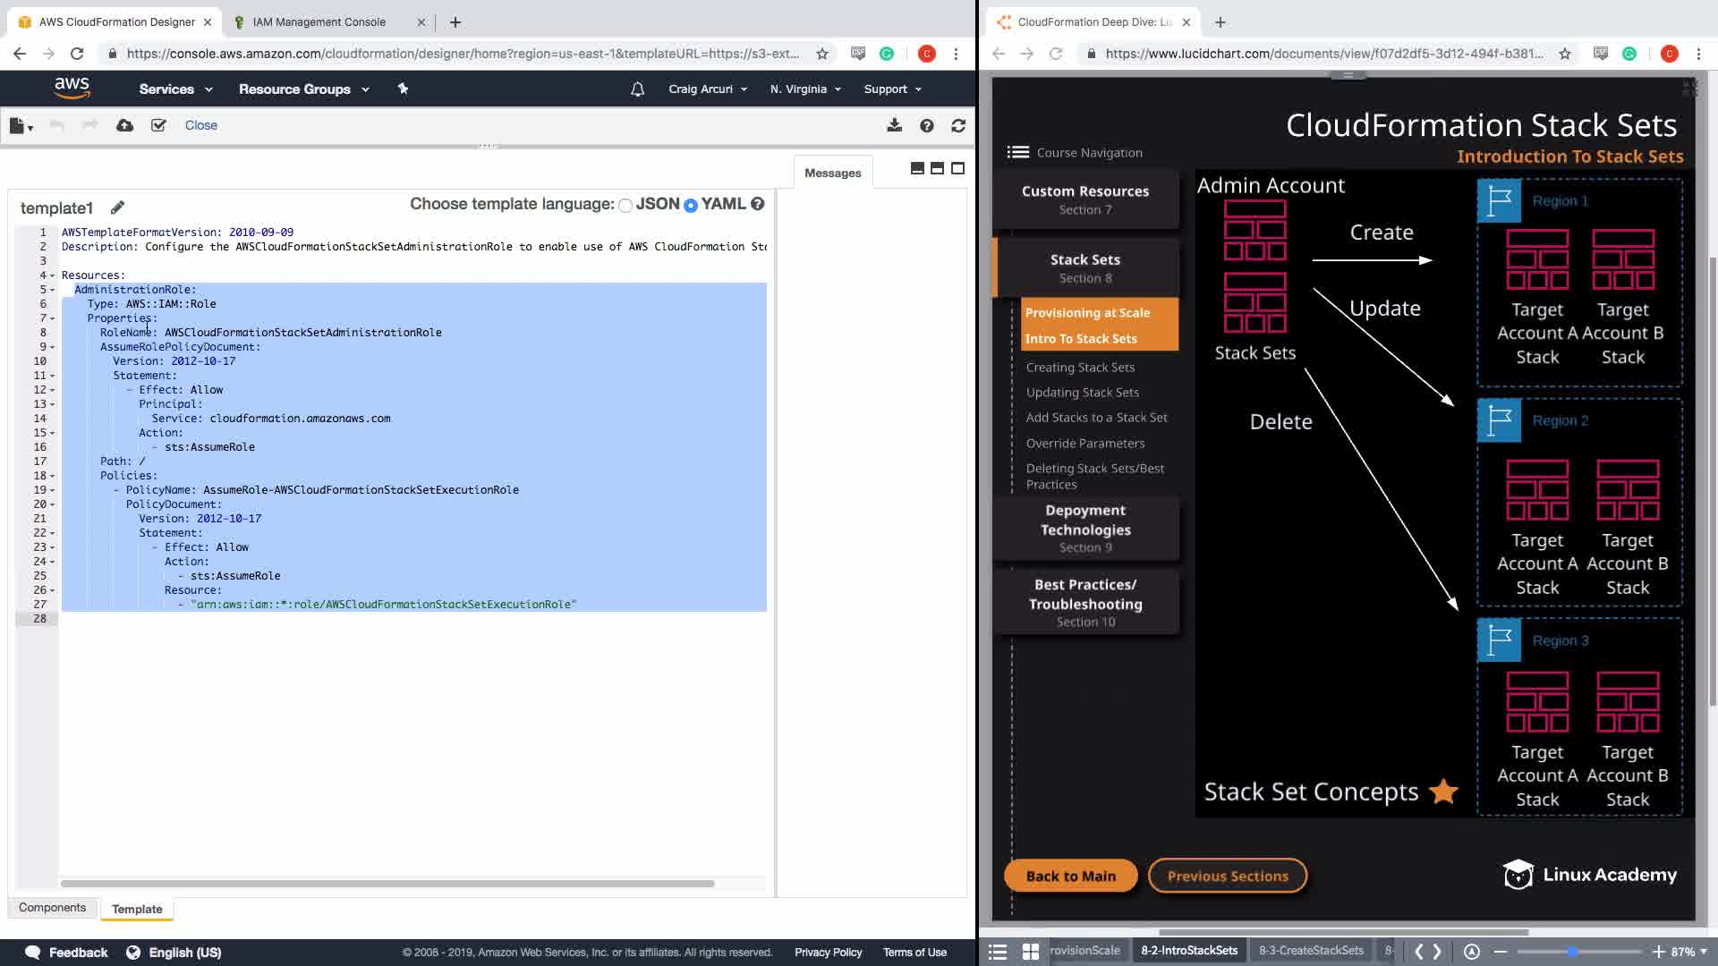Image resolution: width=1718 pixels, height=966 pixels.
Task: Select YAML template language
Action: 691,206
